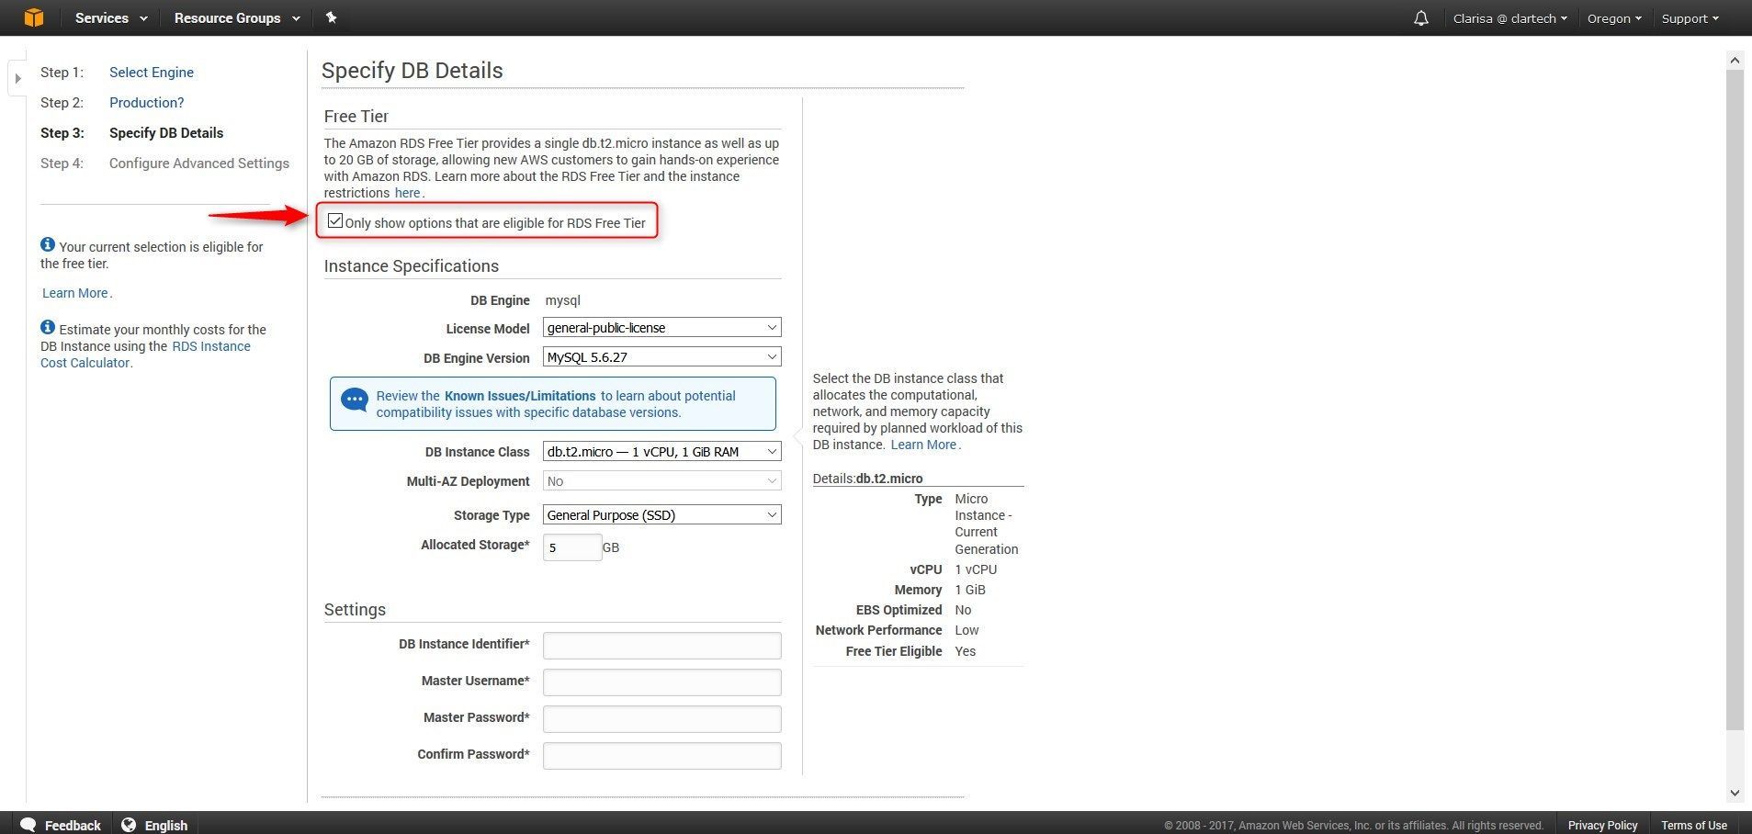
Task: Click the DB Instance Identifier field
Action: [x=661, y=645]
